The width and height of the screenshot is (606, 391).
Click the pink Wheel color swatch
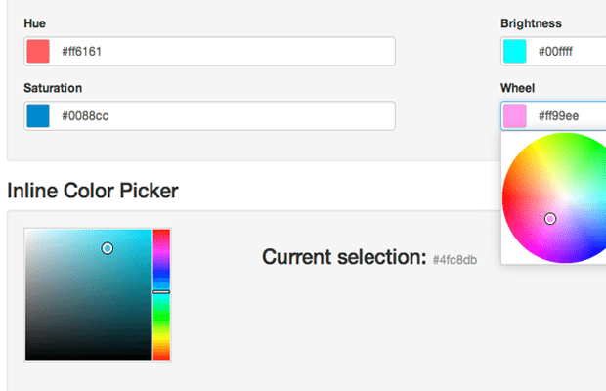pos(514,116)
